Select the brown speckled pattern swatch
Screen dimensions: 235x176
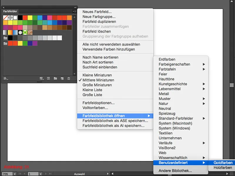tap(30, 32)
